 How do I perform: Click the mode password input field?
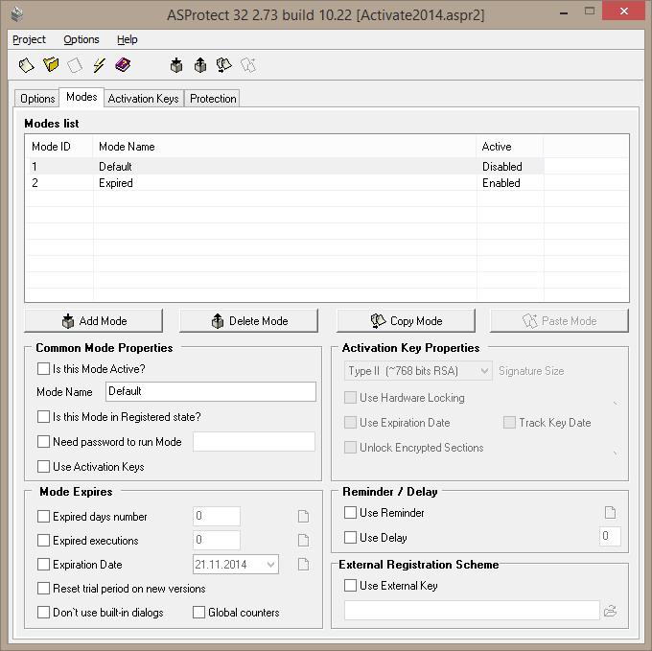254,441
